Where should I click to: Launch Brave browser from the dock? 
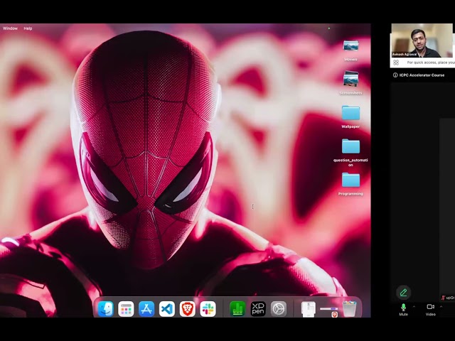pyautogui.click(x=188, y=308)
